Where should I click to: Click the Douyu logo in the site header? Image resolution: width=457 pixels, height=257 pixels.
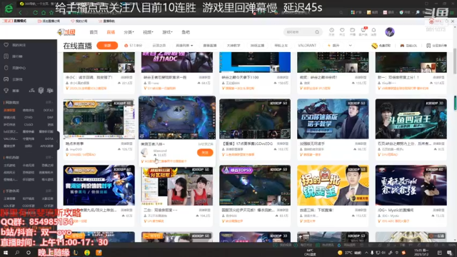click(66, 32)
